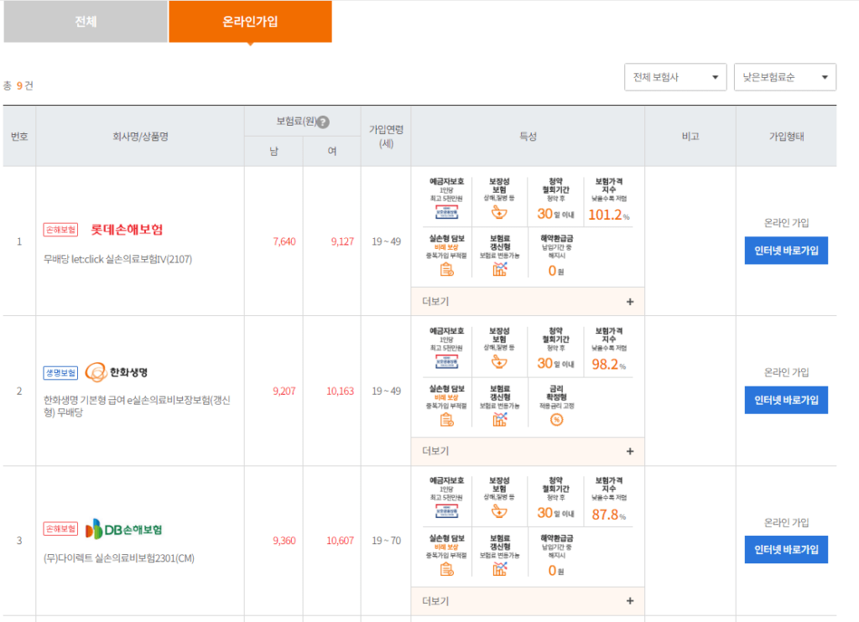This screenshot has width=859, height=622.
Task: Click 예금자보호 icon in the DB손해보험 row
Action: [x=446, y=511]
